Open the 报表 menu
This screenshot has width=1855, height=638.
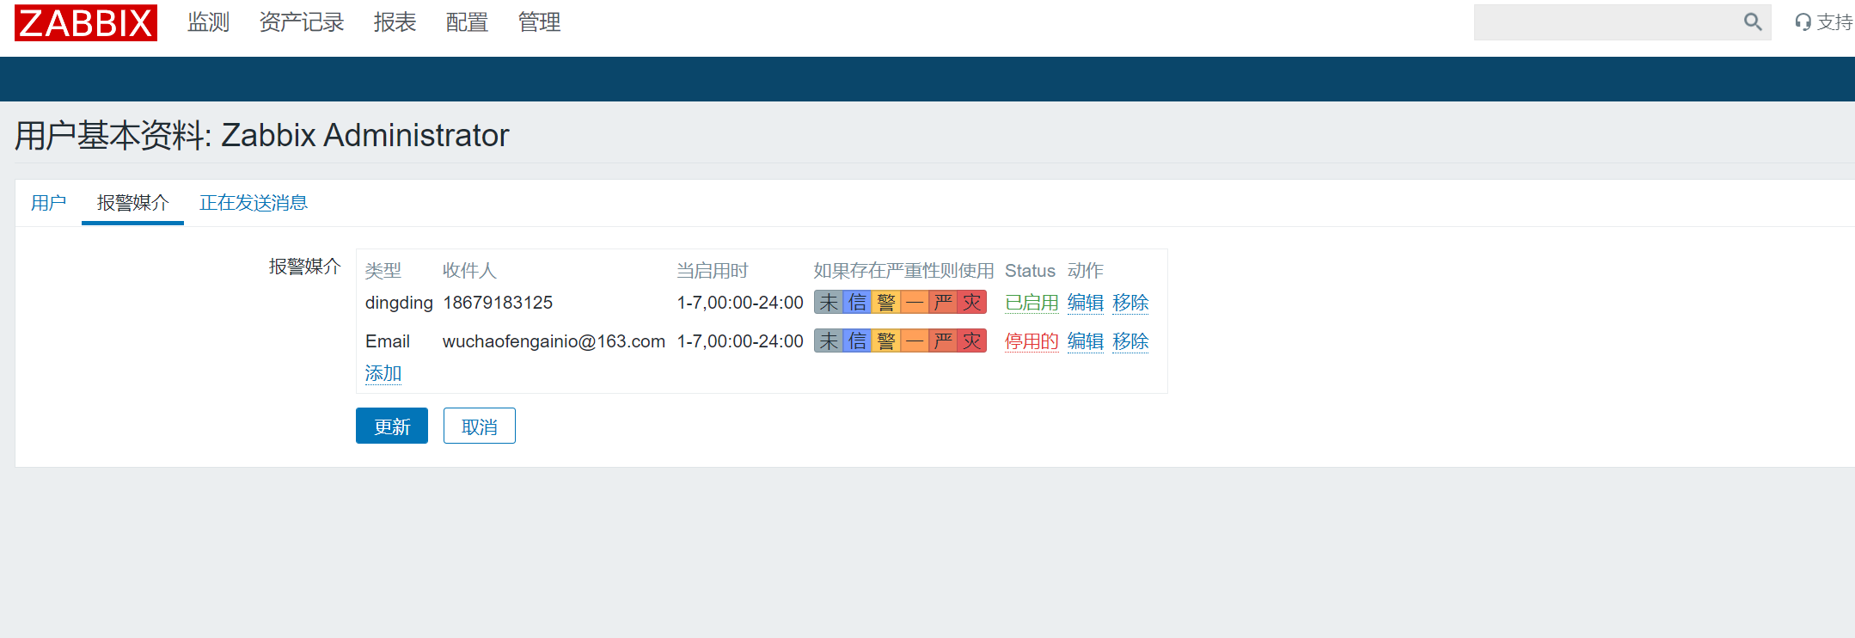point(395,22)
